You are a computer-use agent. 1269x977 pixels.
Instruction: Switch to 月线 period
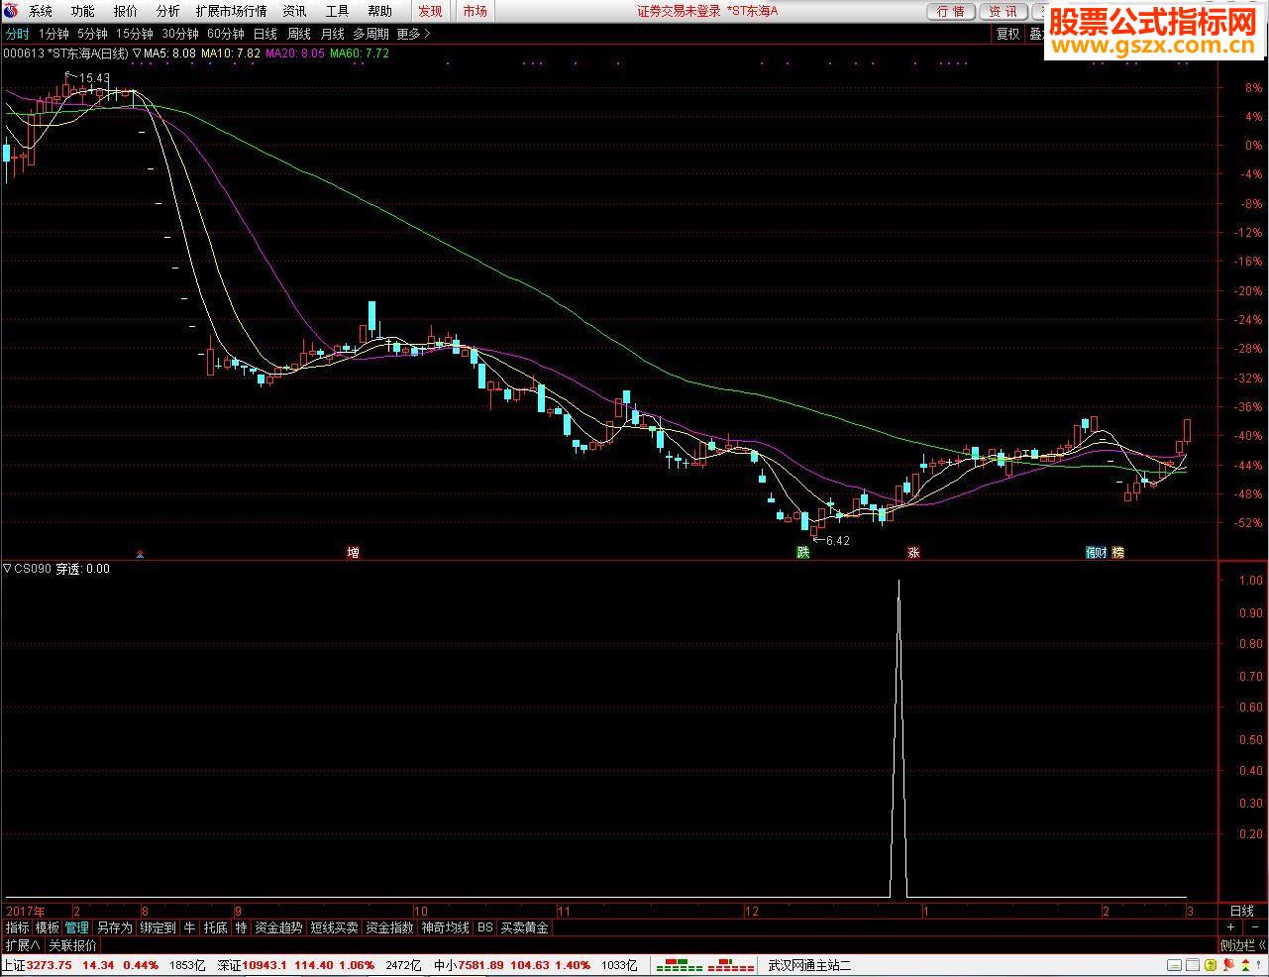point(332,33)
